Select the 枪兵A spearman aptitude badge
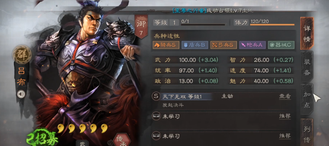This screenshot has height=146, width=329. pos(252,45)
